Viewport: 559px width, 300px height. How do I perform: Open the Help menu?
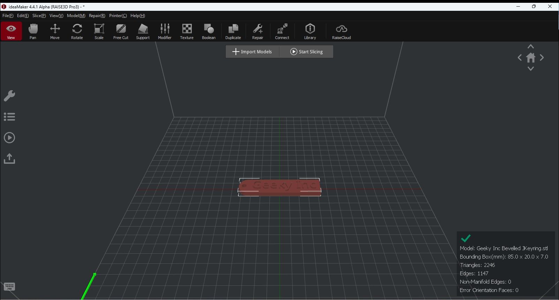pos(137,16)
